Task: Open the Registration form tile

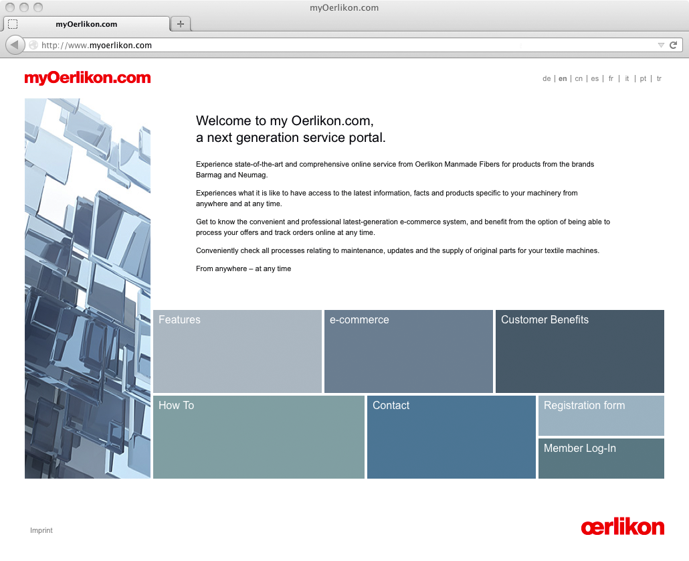Action: 601,415
